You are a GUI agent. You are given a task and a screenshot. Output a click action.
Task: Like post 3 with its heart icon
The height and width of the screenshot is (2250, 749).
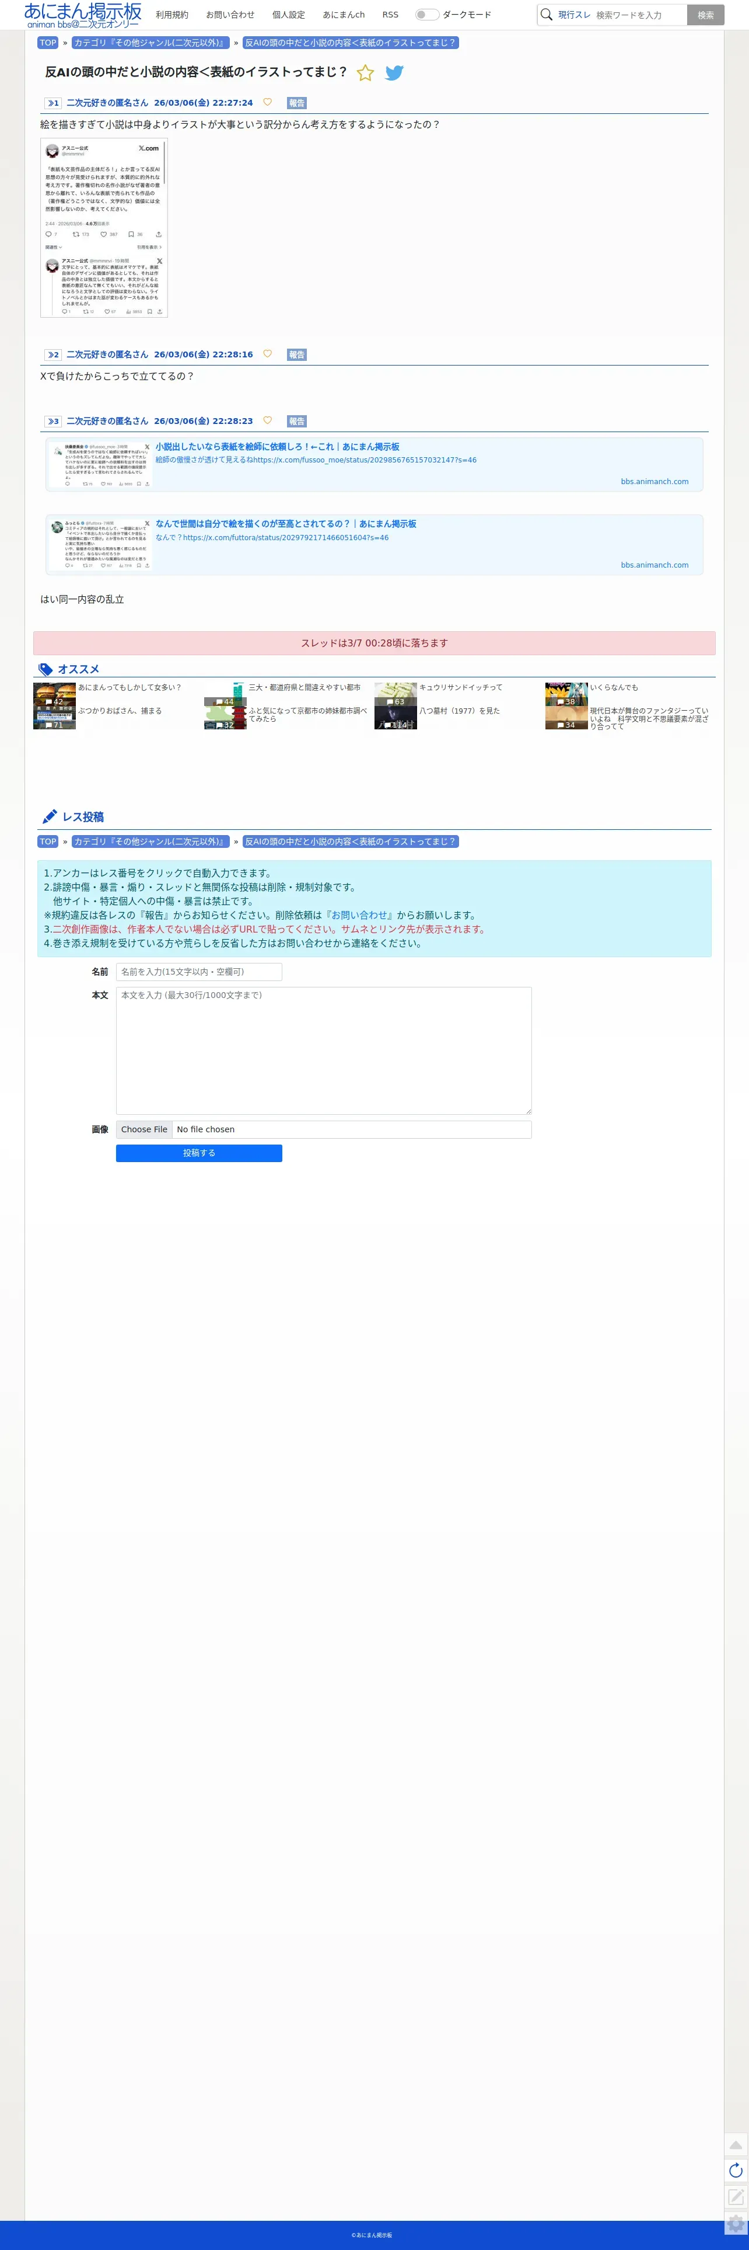tap(267, 420)
